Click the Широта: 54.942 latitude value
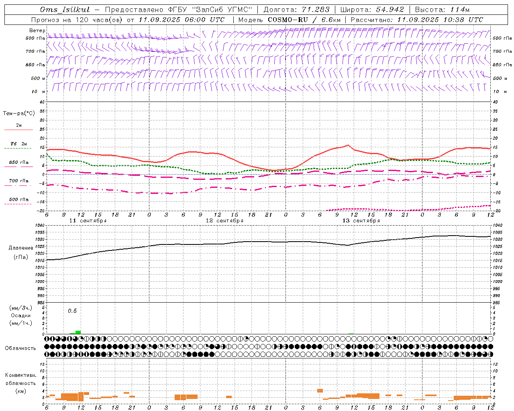The image size is (514, 411). [372, 10]
